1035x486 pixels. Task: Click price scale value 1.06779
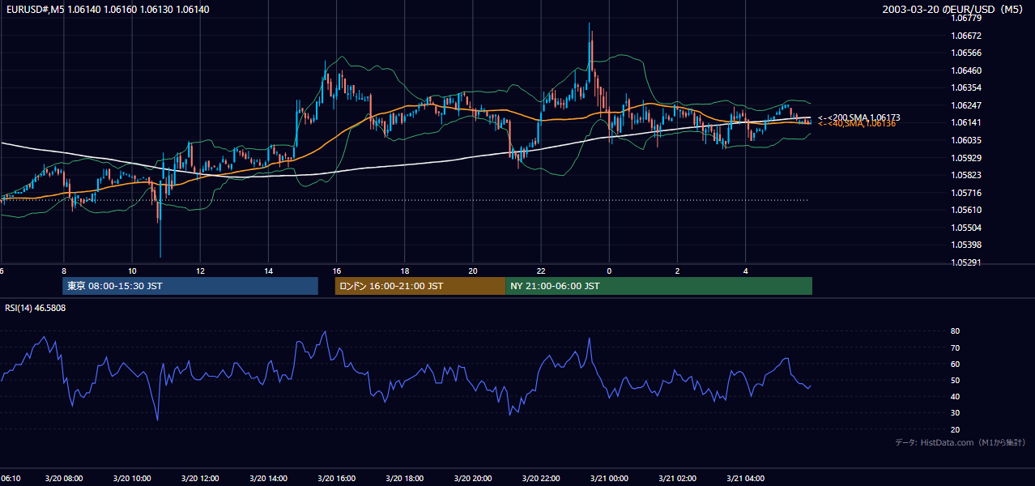967,18
